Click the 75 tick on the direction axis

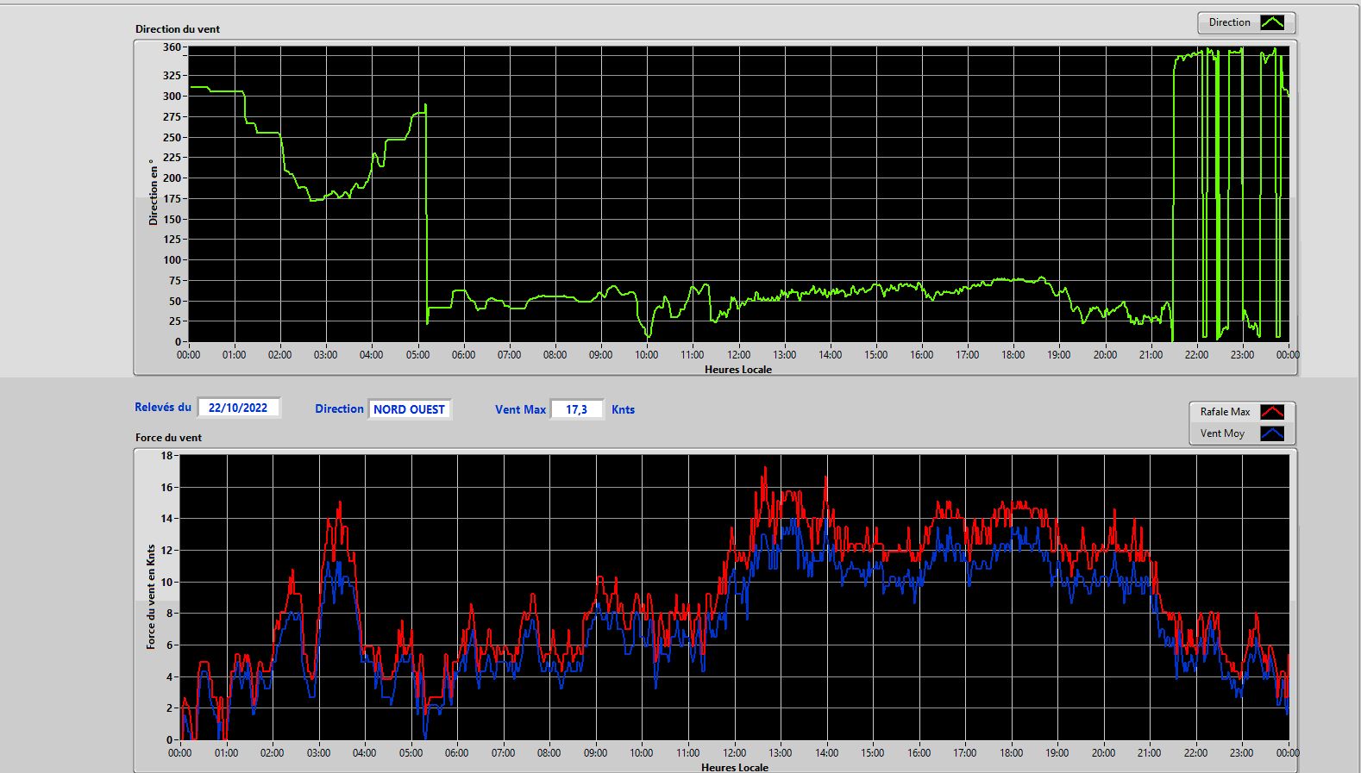point(175,281)
